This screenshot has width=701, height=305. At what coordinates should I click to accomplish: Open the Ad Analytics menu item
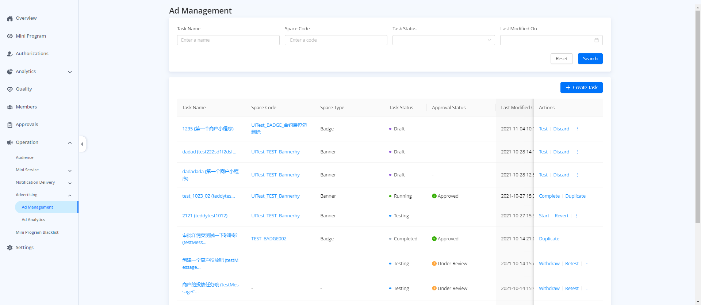pyautogui.click(x=33, y=220)
